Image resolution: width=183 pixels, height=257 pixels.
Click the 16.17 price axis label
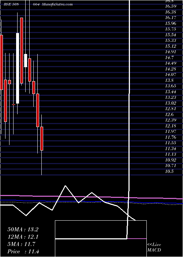[x=171, y=18]
